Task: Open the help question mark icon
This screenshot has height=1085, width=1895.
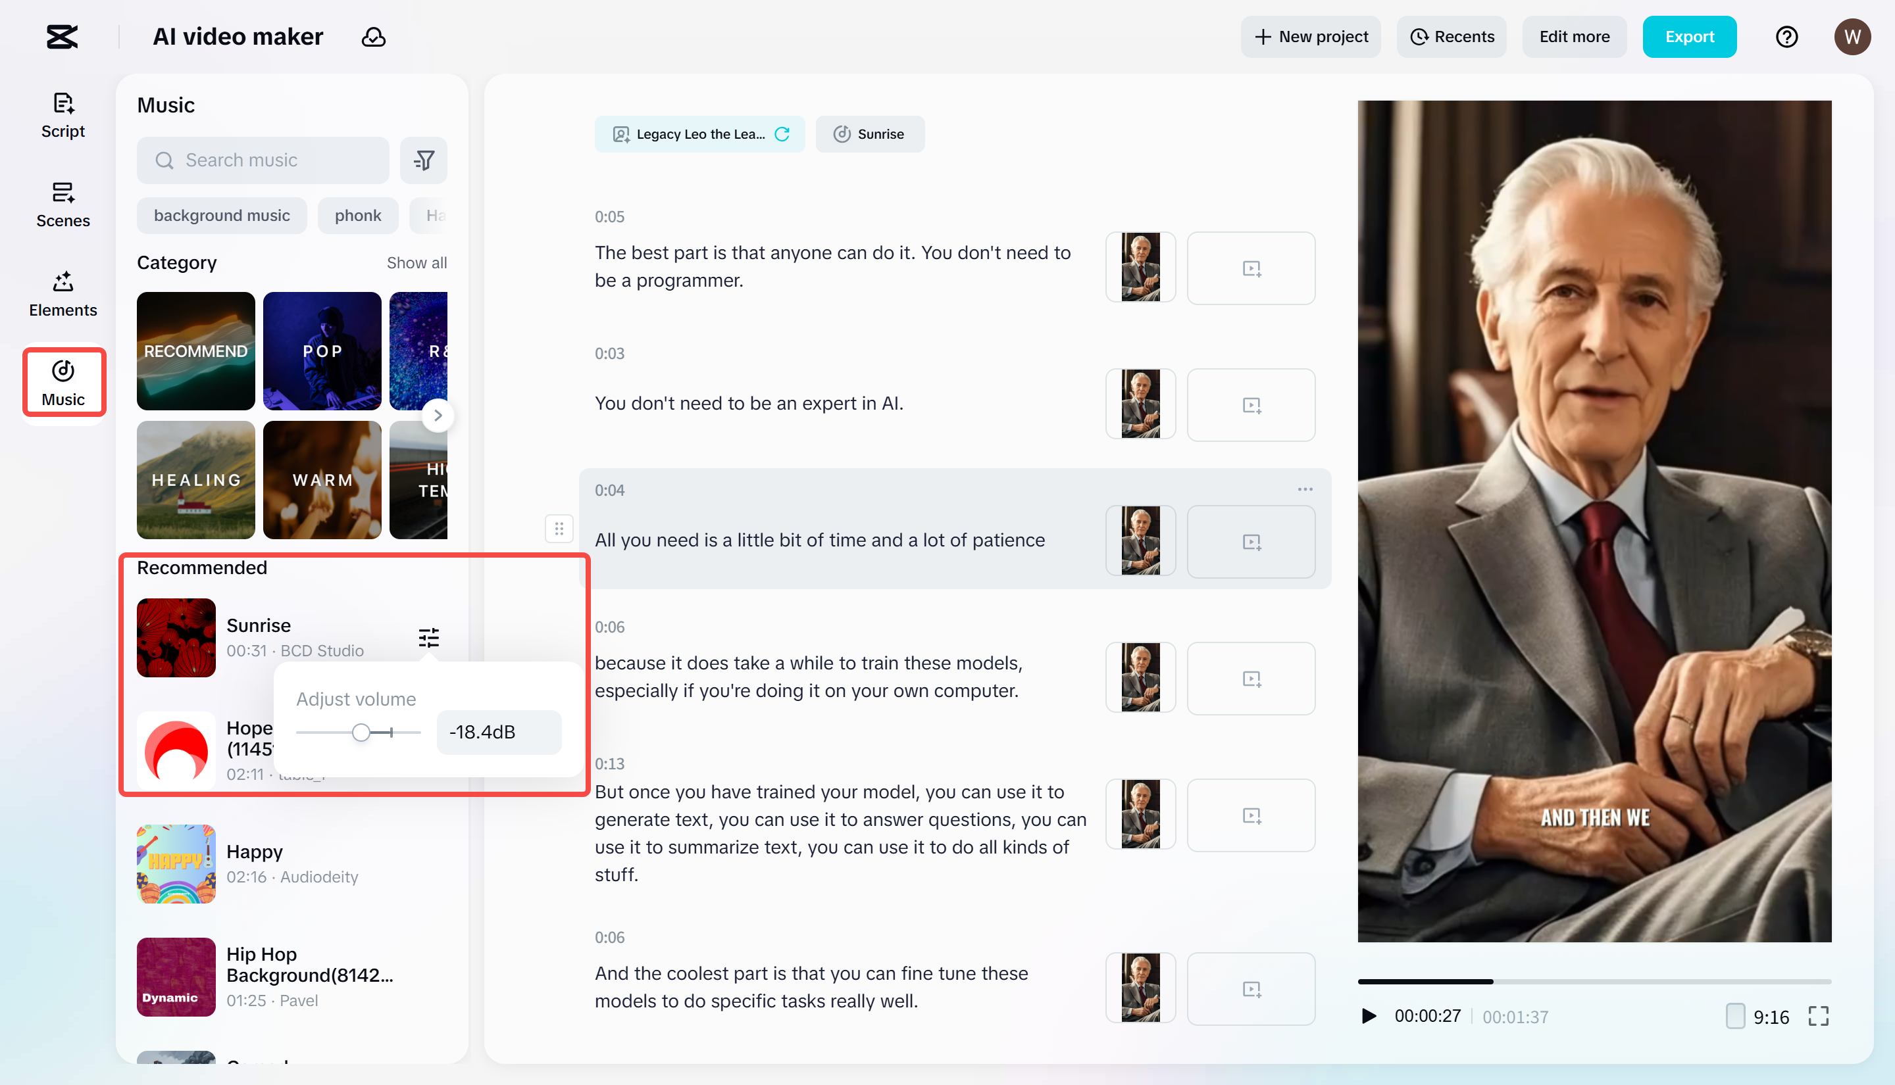Action: 1786,37
